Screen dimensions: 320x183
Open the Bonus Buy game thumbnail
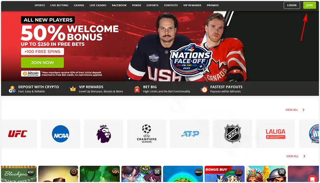click(224, 174)
